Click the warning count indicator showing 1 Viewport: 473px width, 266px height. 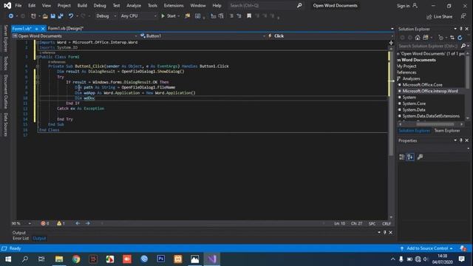pos(61,223)
